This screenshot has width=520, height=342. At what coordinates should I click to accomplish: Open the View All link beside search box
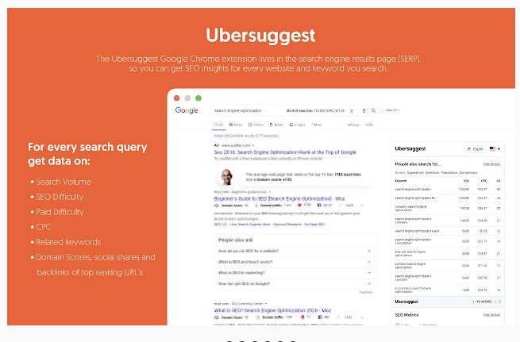click(x=393, y=110)
